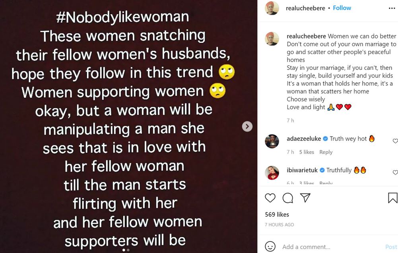
Task: Open comments via speech bubble icon
Action: pos(287,198)
